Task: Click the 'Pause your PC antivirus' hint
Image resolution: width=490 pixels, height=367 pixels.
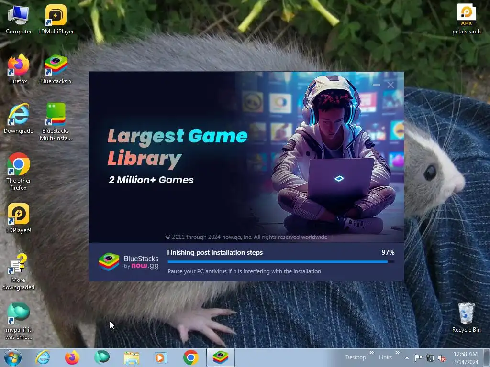Action: click(245, 271)
